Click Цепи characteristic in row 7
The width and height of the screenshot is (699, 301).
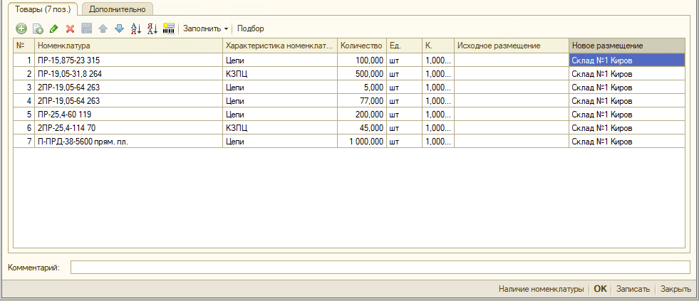(x=280, y=142)
